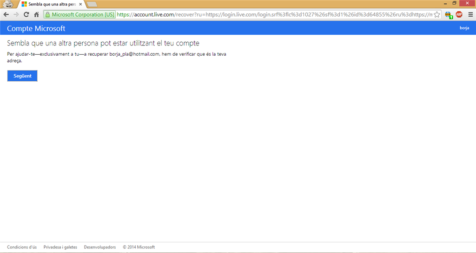The height and width of the screenshot is (253, 476).
Task: Go to browser Home page
Action: point(36,14)
